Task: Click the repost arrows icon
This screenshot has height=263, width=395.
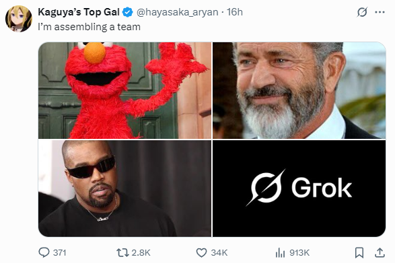Action: coord(122,252)
